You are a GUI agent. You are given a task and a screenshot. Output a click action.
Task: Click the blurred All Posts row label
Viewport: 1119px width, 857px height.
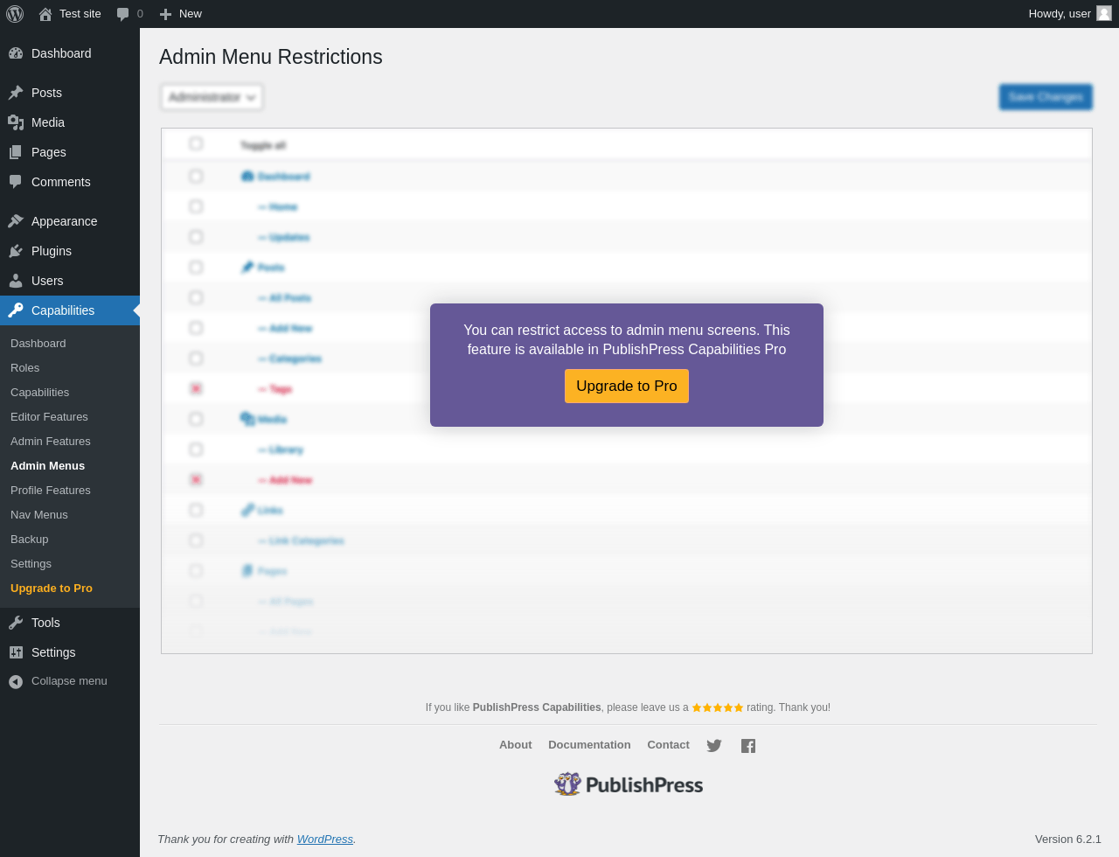[x=285, y=298]
